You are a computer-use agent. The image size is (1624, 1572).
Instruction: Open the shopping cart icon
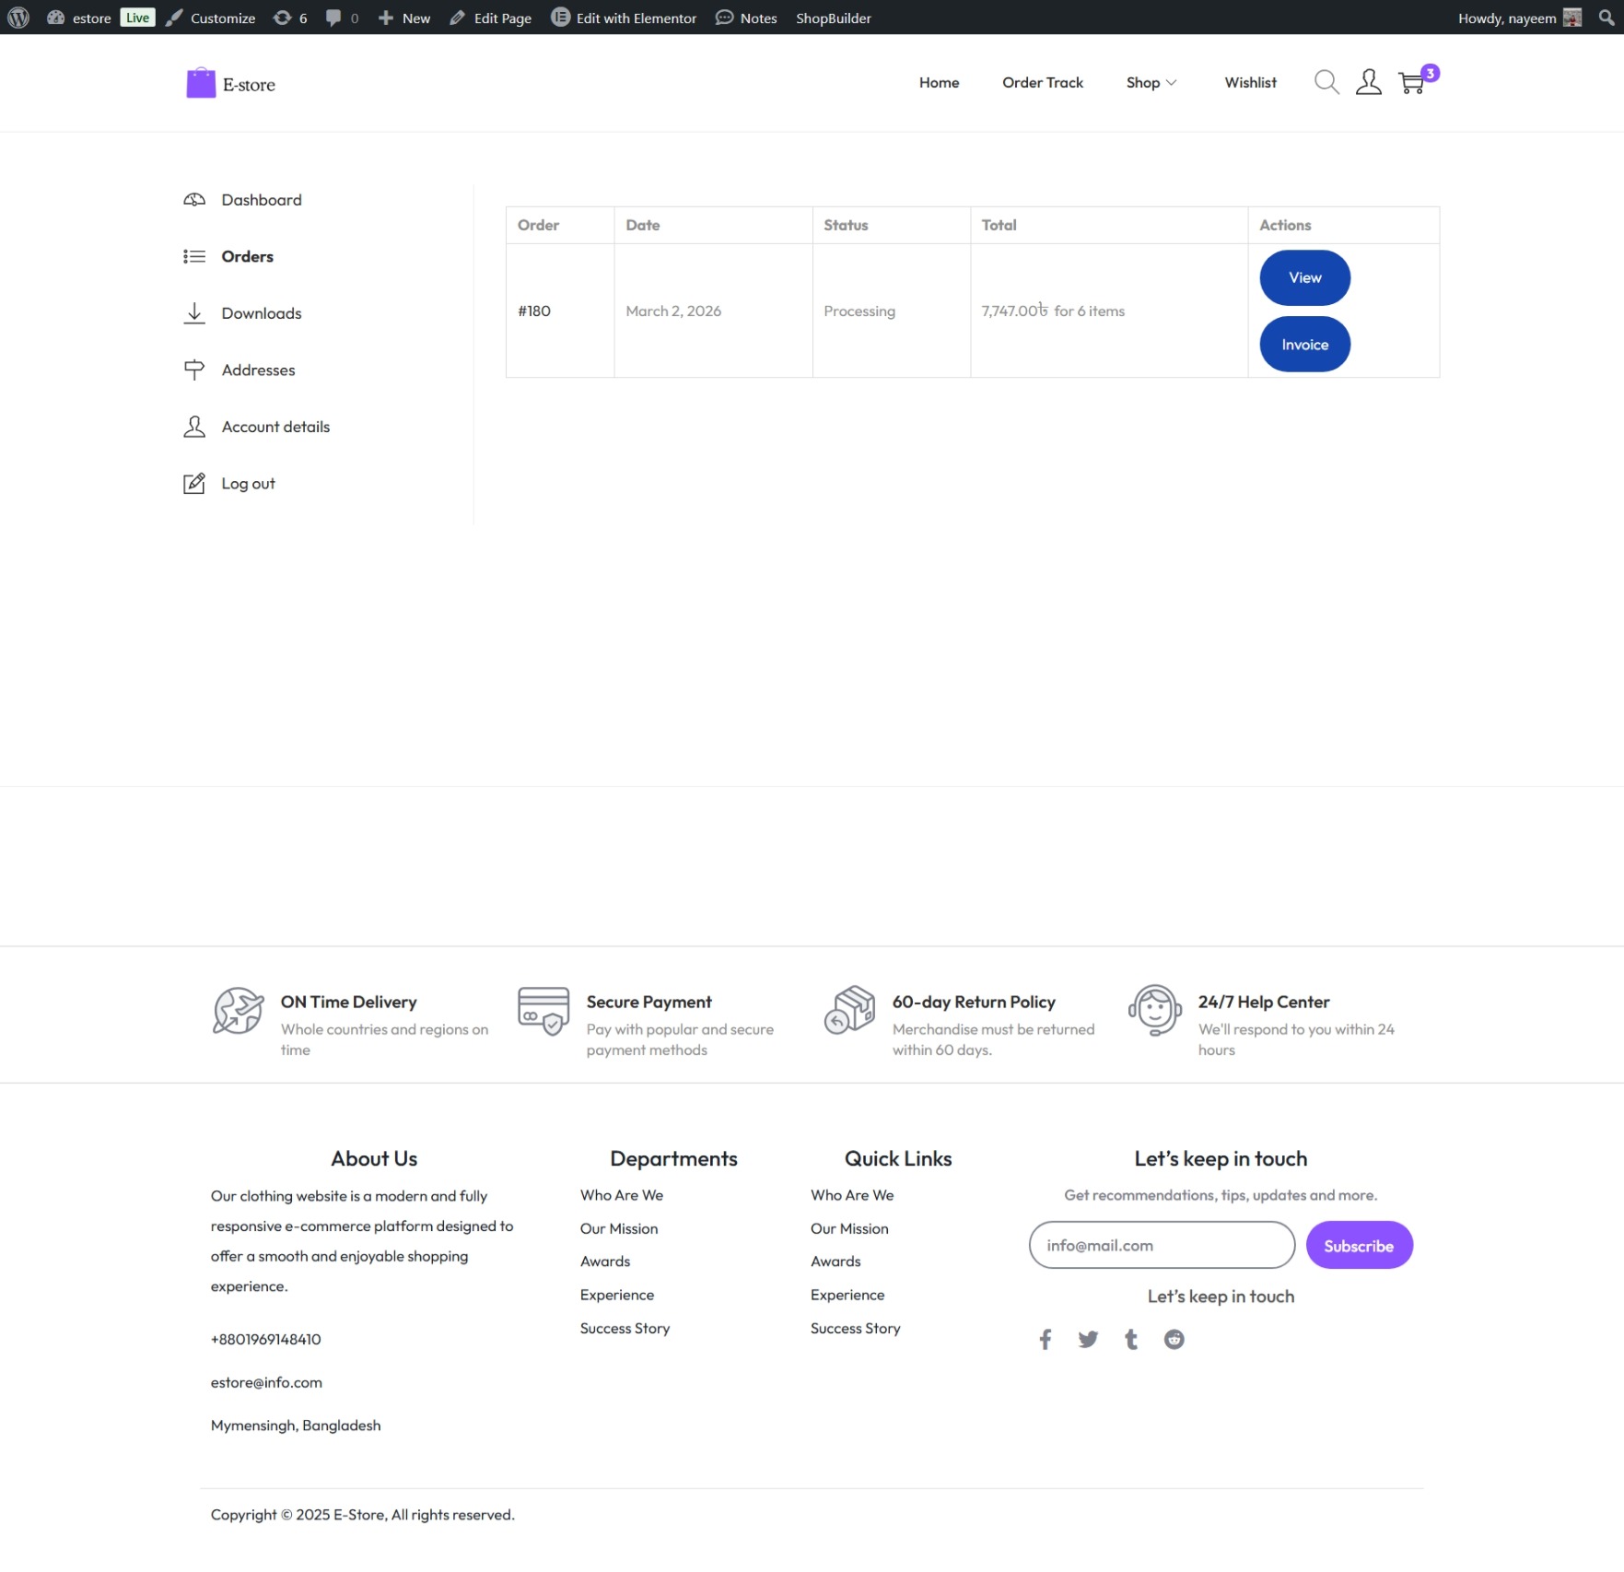point(1411,83)
